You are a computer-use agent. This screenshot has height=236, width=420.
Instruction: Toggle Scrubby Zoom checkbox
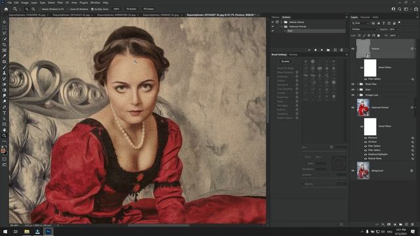(x=92, y=9)
